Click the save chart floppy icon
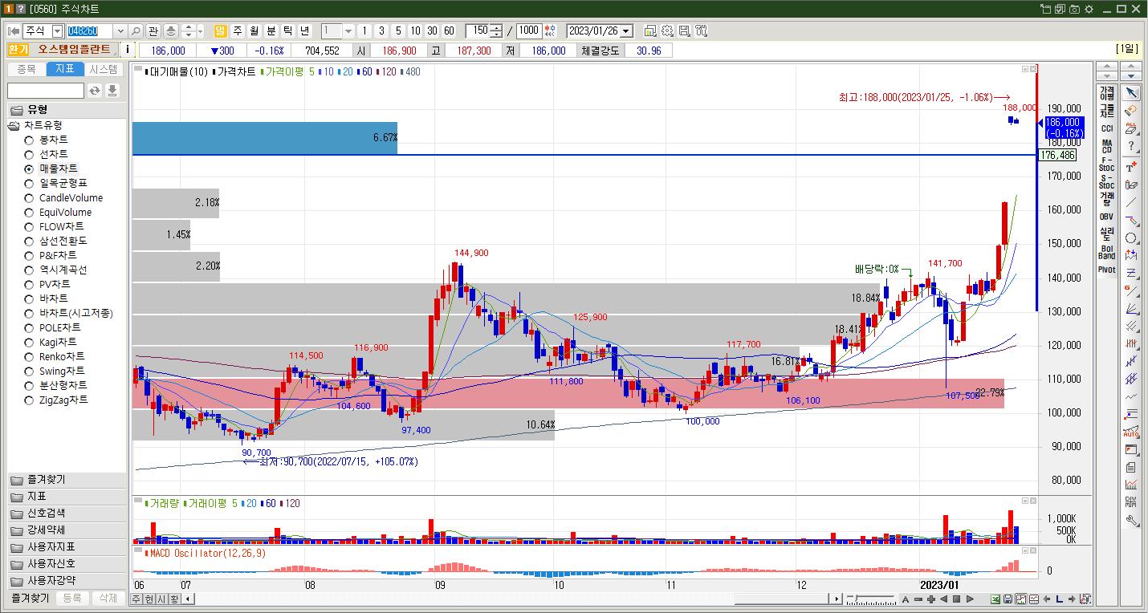 [x=684, y=30]
